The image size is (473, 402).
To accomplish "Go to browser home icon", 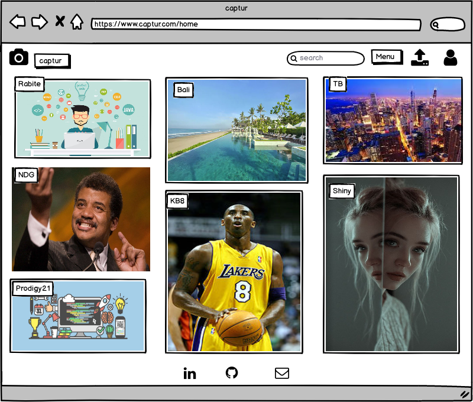I will point(77,22).
